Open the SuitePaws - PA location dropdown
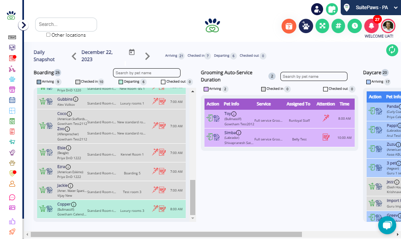The height and width of the screenshot is (239, 401). [x=371, y=8]
